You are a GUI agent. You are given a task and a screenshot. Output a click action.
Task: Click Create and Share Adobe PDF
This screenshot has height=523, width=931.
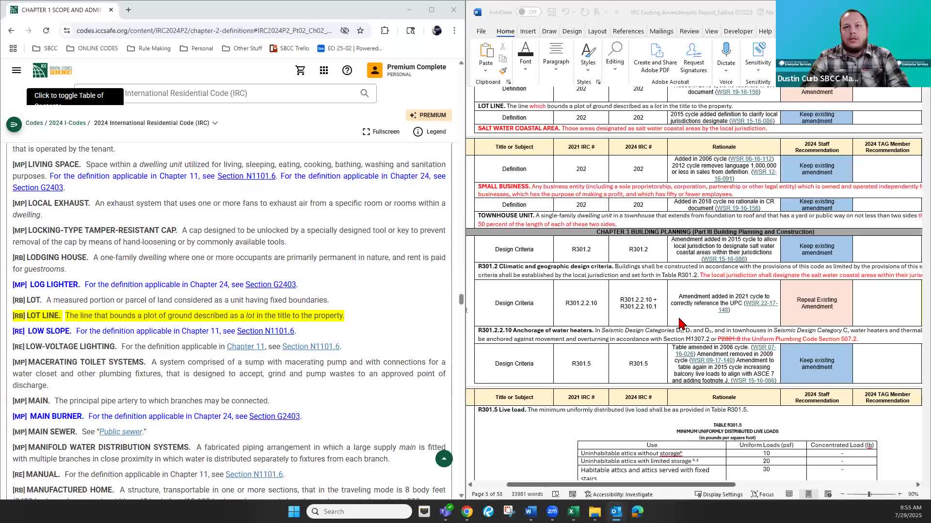tap(655, 58)
